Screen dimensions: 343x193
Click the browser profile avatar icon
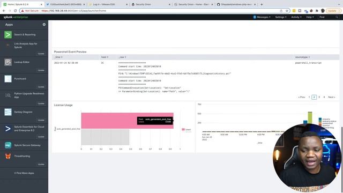coord(323,11)
